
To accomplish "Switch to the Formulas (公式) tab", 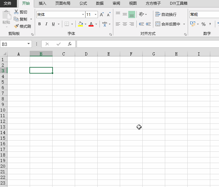I will [x=83, y=3].
